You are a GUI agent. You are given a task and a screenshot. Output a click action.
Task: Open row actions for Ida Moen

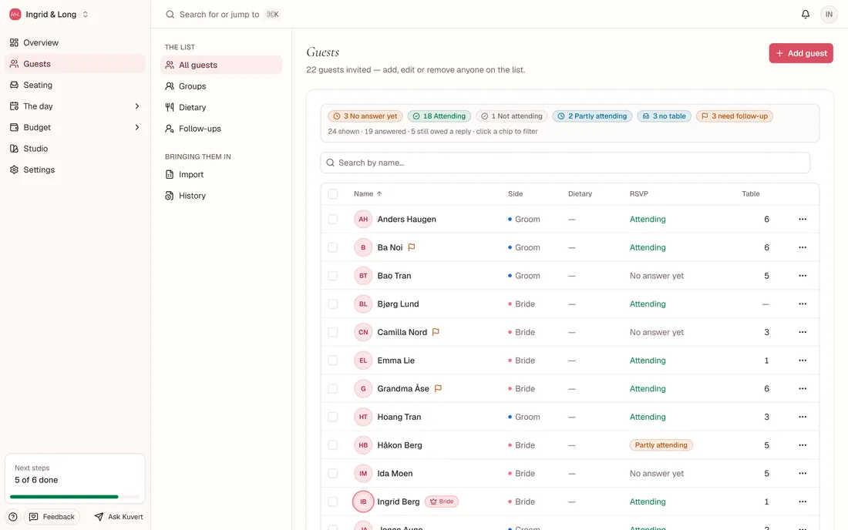(802, 473)
